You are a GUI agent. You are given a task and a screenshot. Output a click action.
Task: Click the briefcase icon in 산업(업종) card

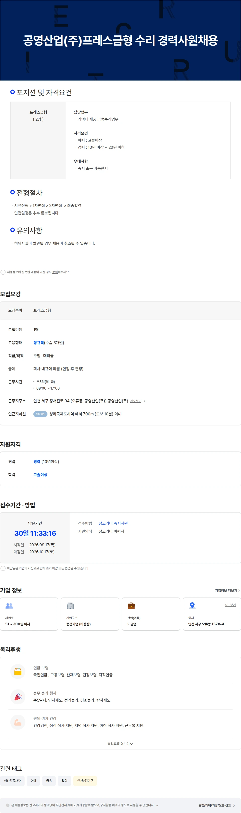tap(131, 606)
